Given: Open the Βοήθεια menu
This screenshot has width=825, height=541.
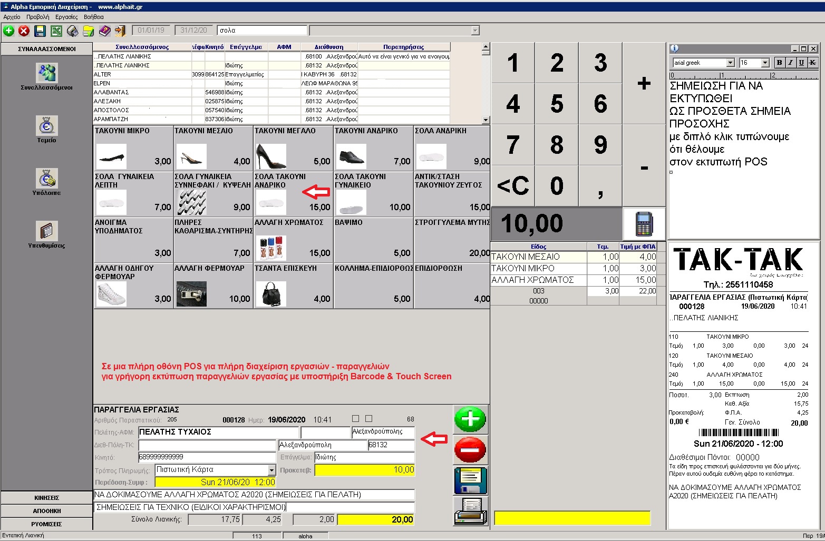Looking at the screenshot, I should (94, 17).
